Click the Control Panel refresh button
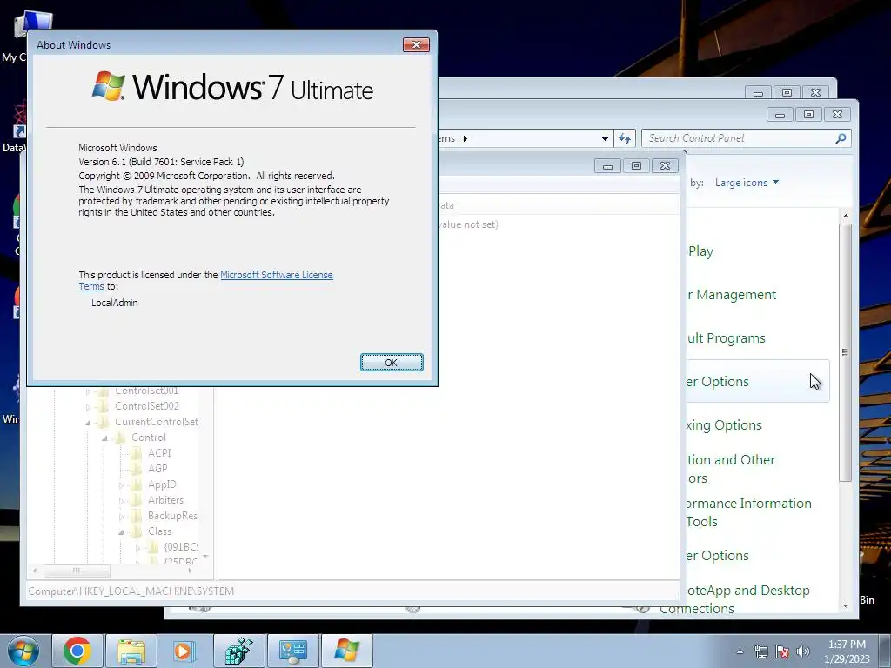 pos(625,138)
